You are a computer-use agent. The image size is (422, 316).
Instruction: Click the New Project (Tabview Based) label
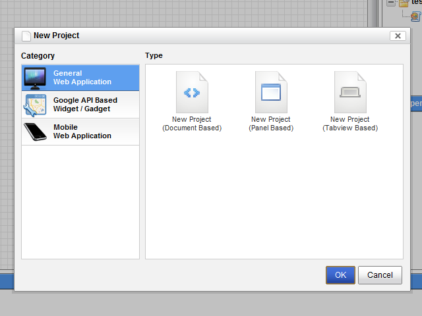[x=350, y=124]
